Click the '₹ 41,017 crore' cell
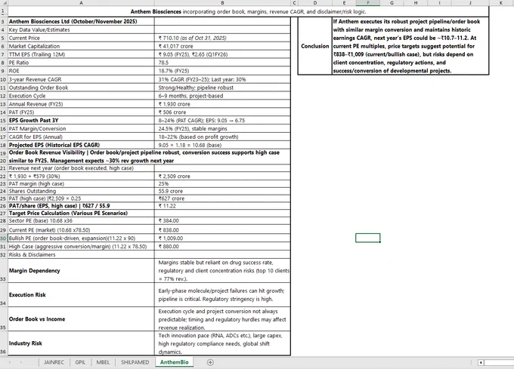Viewport: 514px width, 369px height. pos(222,46)
